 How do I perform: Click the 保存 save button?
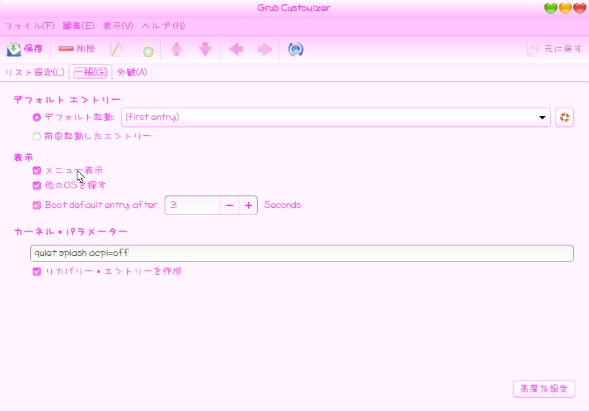(25, 49)
